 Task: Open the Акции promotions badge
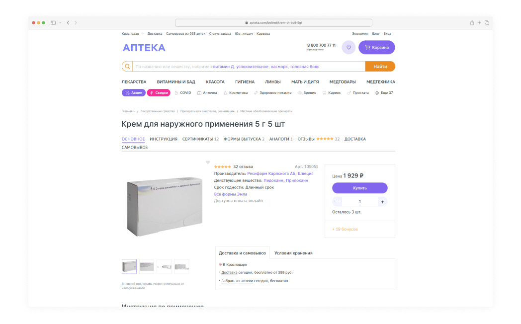(x=133, y=92)
